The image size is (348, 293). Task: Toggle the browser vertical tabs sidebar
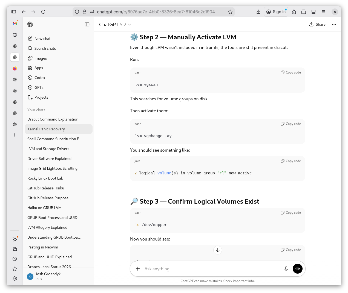point(14,12)
